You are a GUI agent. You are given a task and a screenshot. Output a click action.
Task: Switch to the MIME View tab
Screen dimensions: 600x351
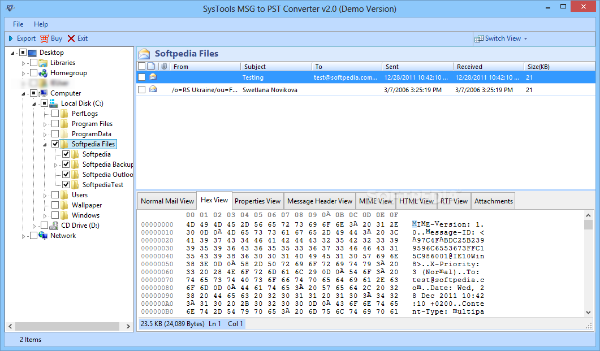[375, 201]
